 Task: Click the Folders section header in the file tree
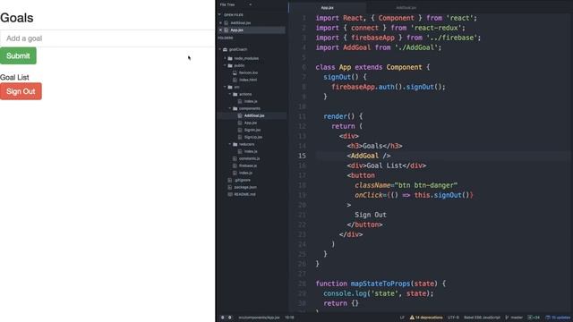point(226,38)
